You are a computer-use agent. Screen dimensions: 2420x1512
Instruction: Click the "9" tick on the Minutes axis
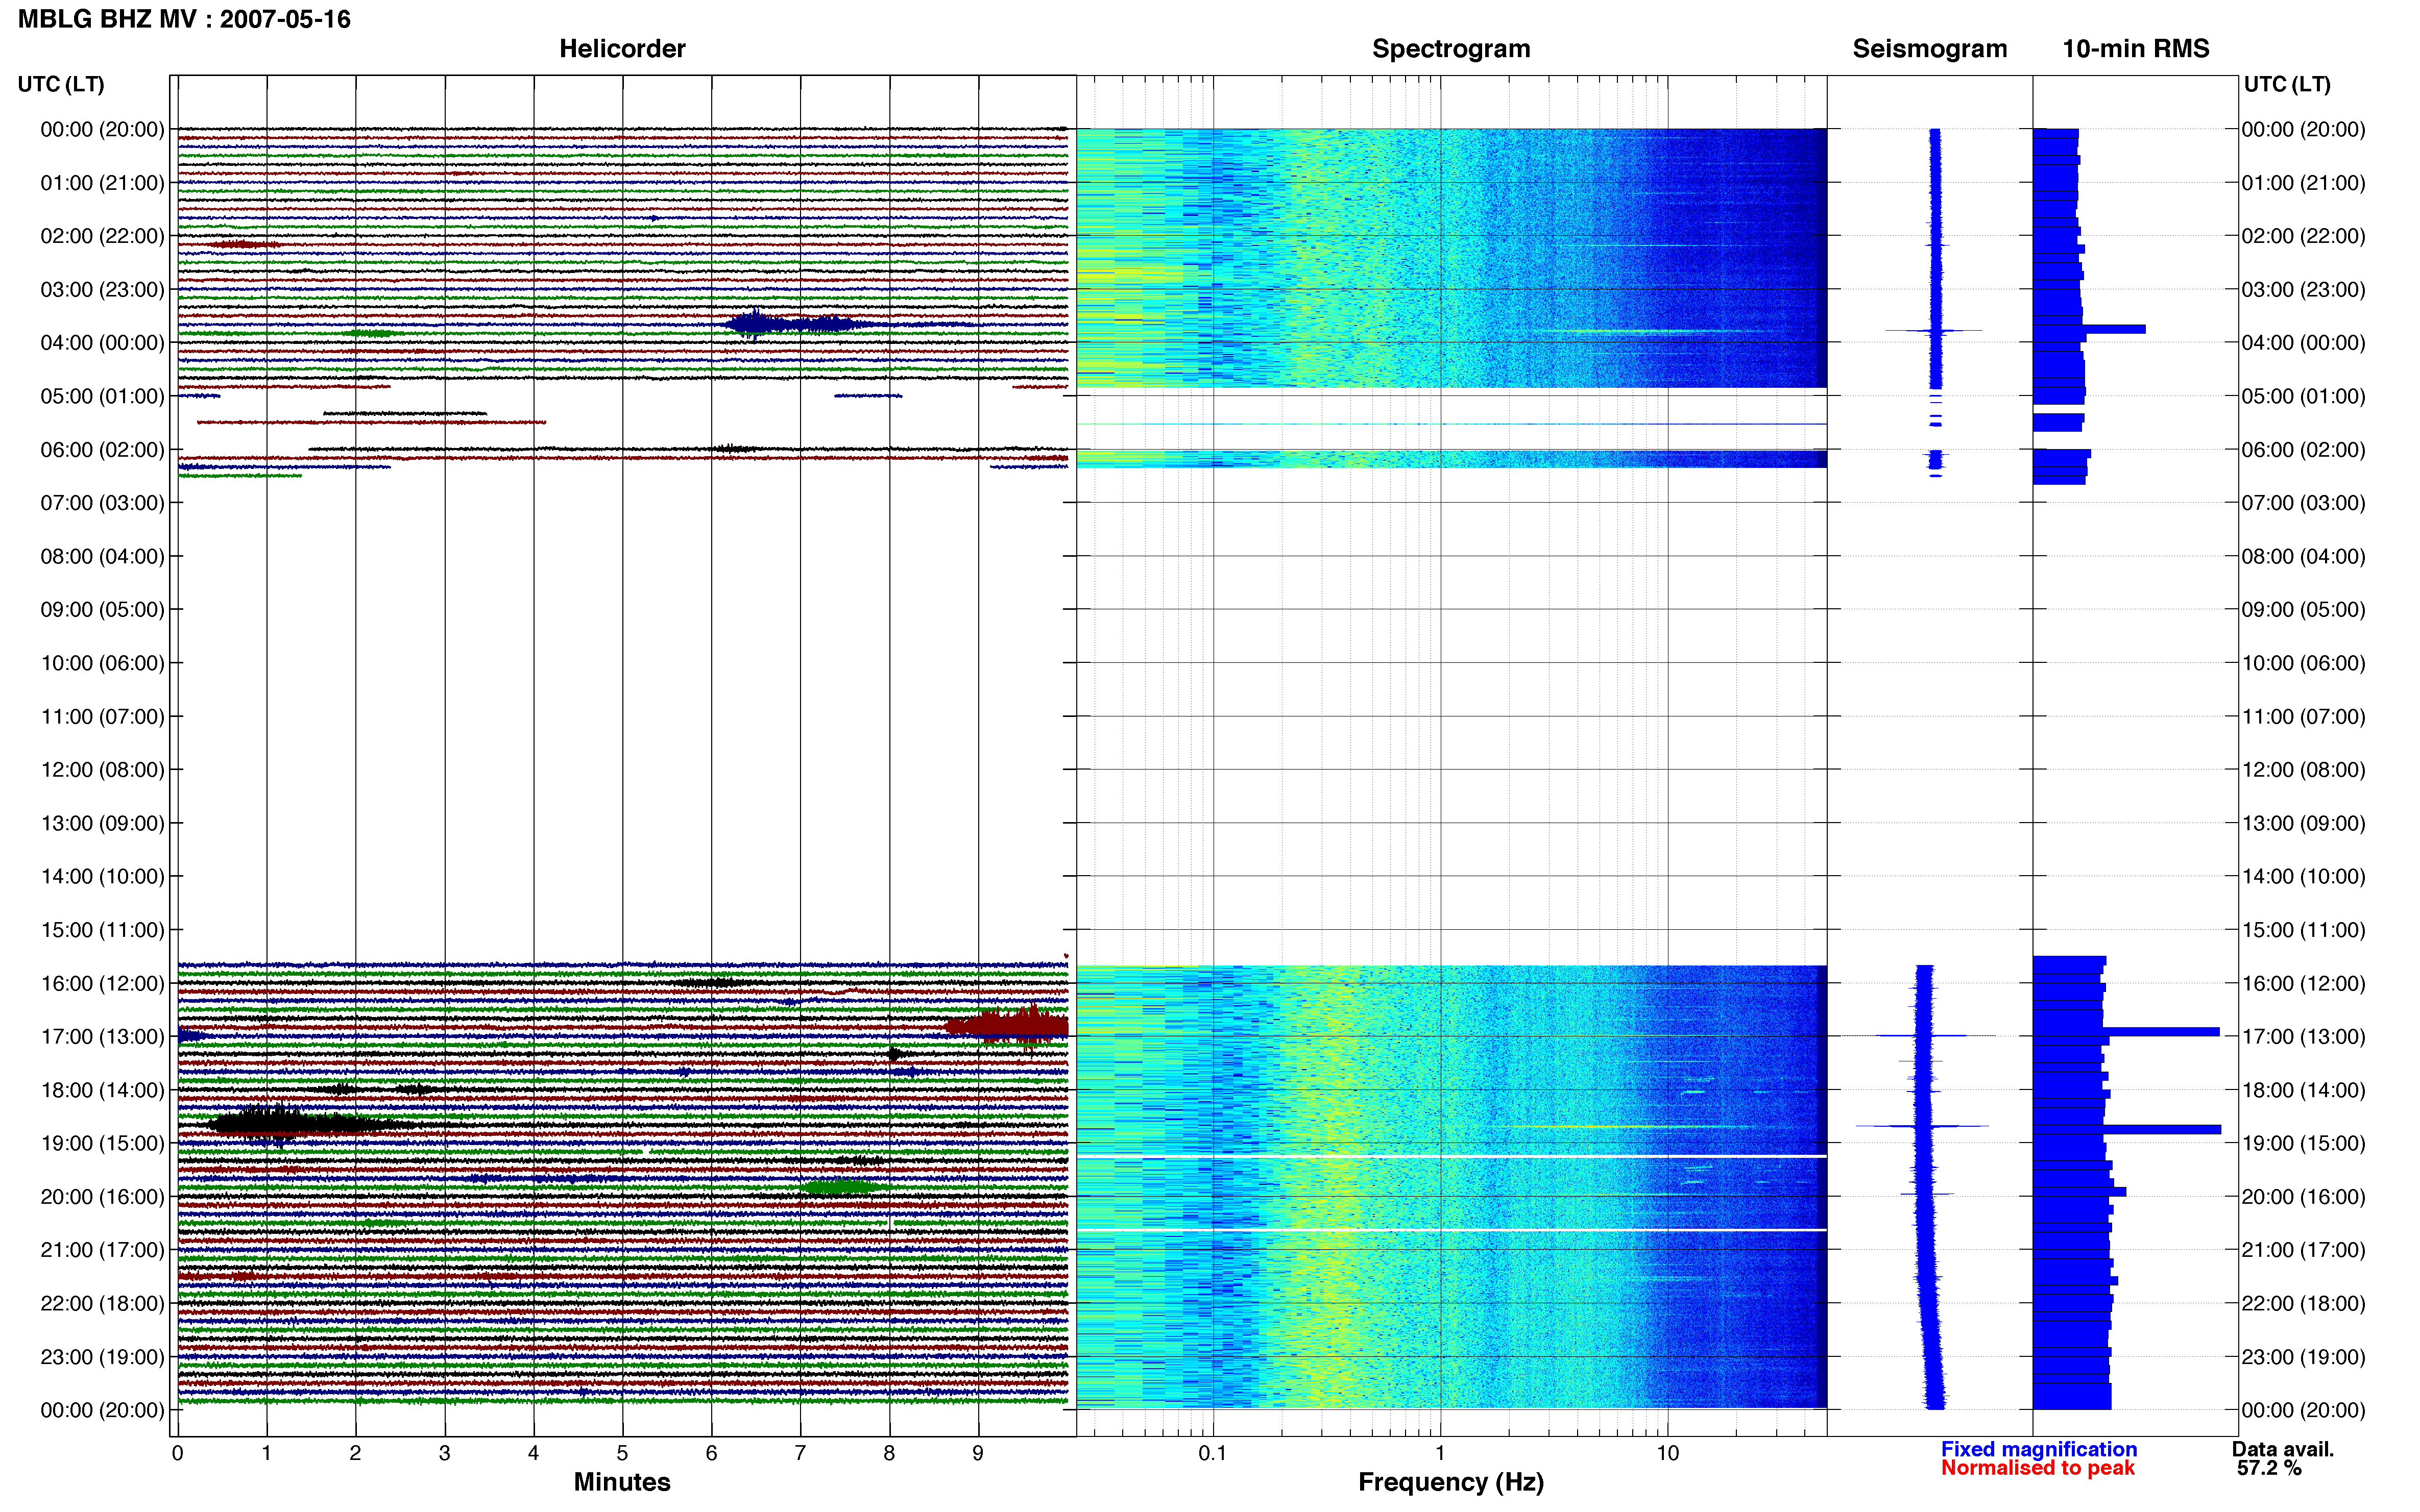pos(977,1453)
